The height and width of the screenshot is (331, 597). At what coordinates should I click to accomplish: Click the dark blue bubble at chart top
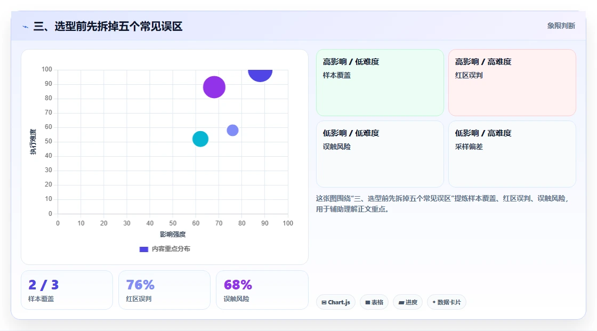(260, 75)
